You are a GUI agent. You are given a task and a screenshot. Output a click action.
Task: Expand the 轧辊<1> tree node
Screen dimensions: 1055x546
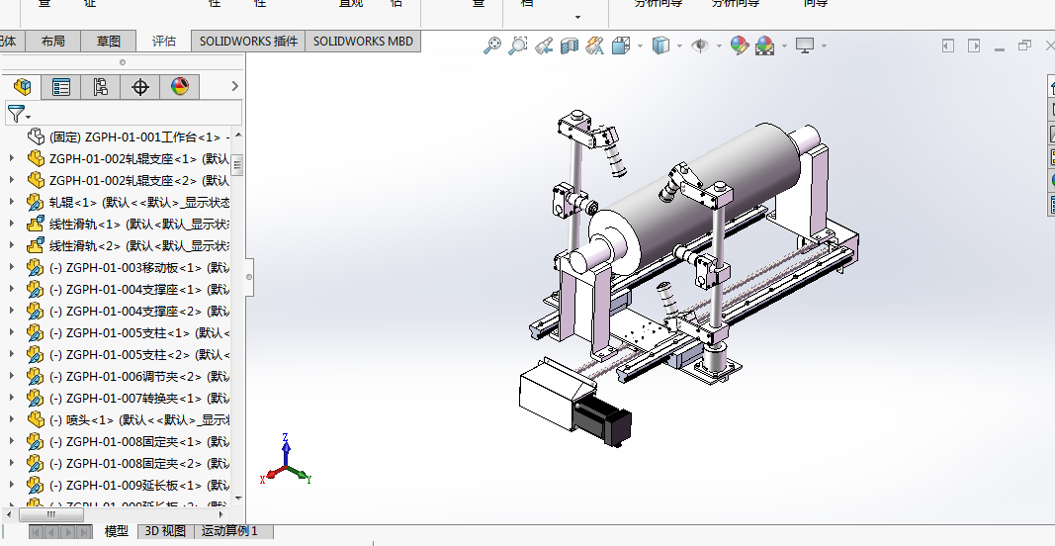coord(12,202)
